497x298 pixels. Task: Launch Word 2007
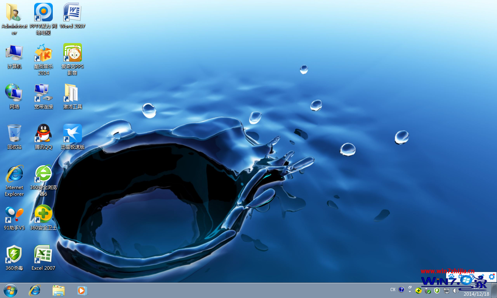click(x=72, y=12)
